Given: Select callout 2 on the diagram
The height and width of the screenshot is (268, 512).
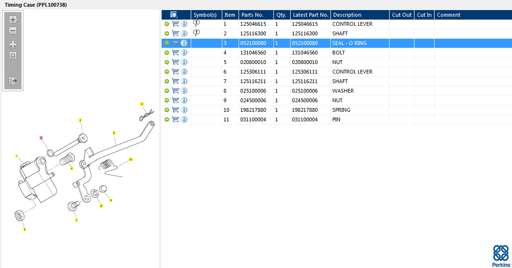Looking at the screenshot, I should click(80, 120).
